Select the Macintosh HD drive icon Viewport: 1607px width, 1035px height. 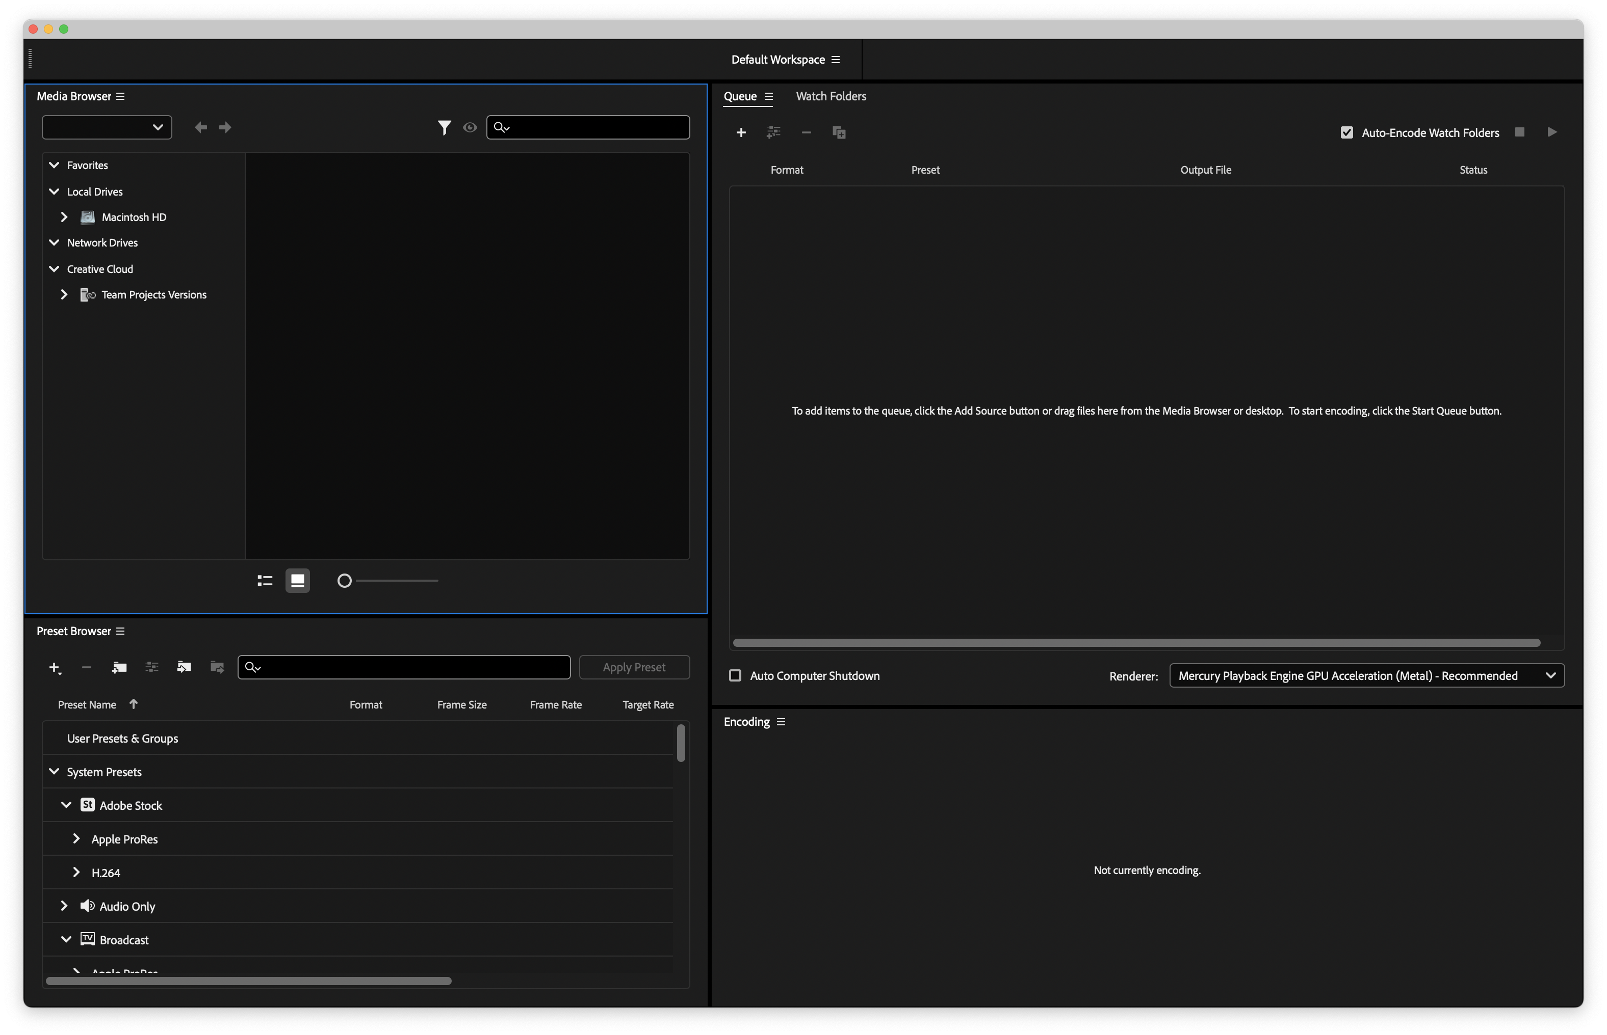pos(88,217)
